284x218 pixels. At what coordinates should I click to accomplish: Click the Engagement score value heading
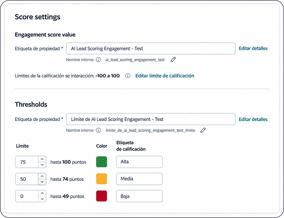click(x=45, y=34)
